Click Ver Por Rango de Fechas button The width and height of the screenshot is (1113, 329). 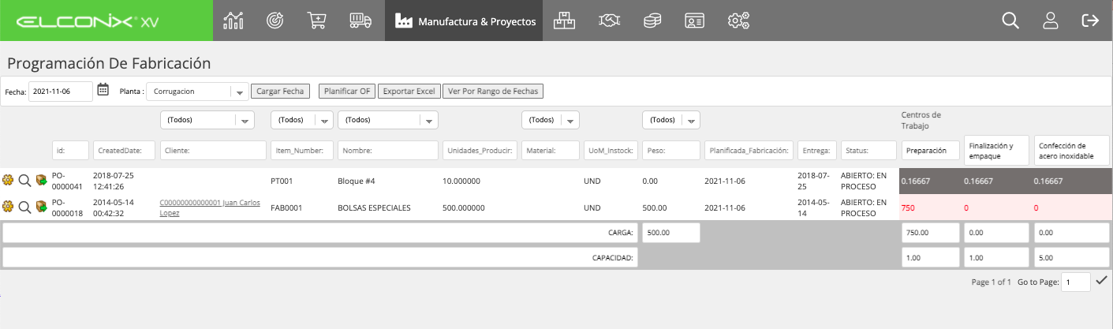point(493,92)
